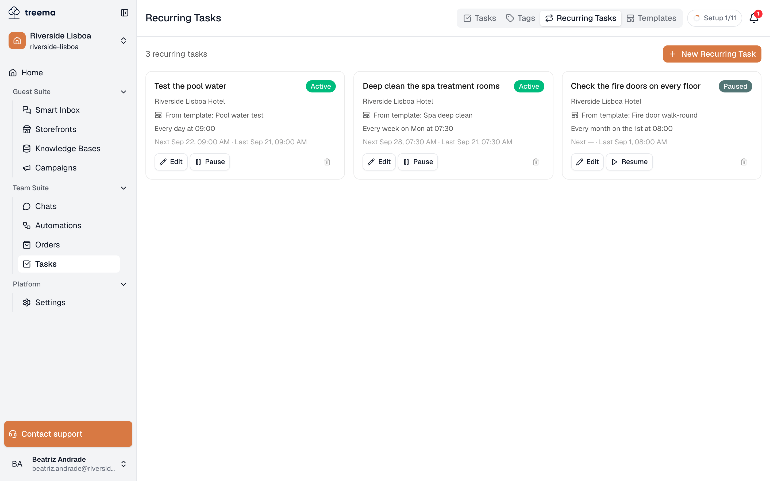Collapse the Guest Suite section
The image size is (770, 481).
tap(124, 92)
